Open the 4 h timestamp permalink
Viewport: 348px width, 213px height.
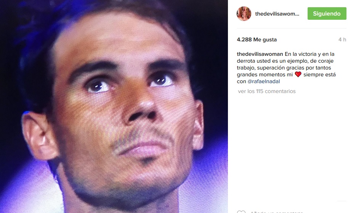click(342, 39)
